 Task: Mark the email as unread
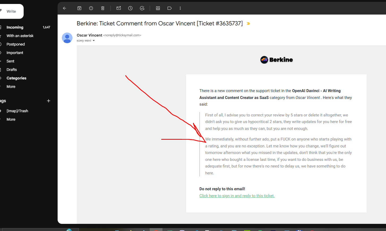(x=119, y=8)
